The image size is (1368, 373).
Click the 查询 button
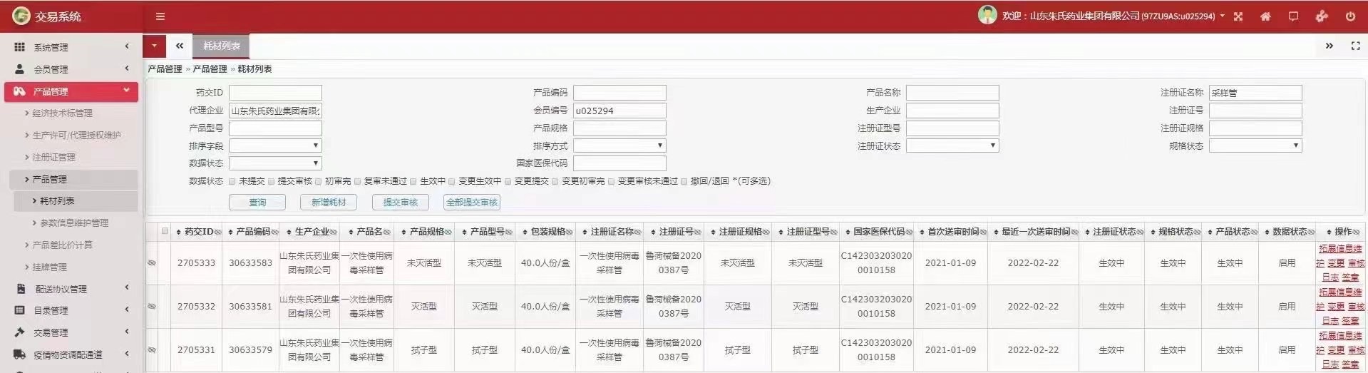(257, 203)
